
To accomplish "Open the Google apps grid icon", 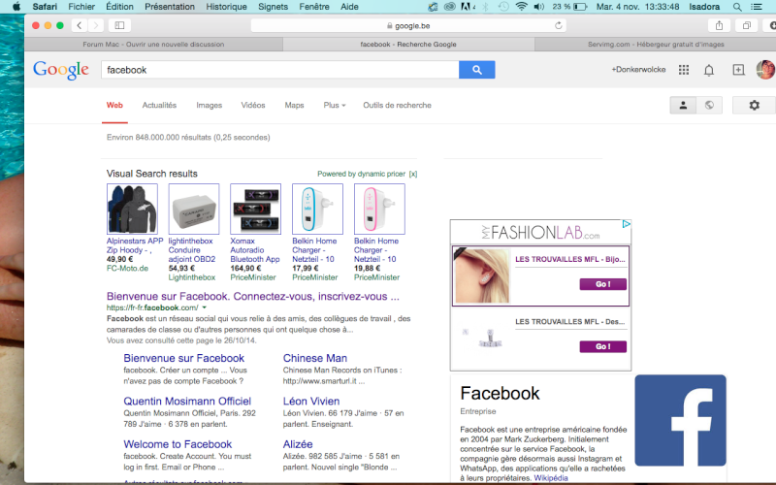I will 684,70.
